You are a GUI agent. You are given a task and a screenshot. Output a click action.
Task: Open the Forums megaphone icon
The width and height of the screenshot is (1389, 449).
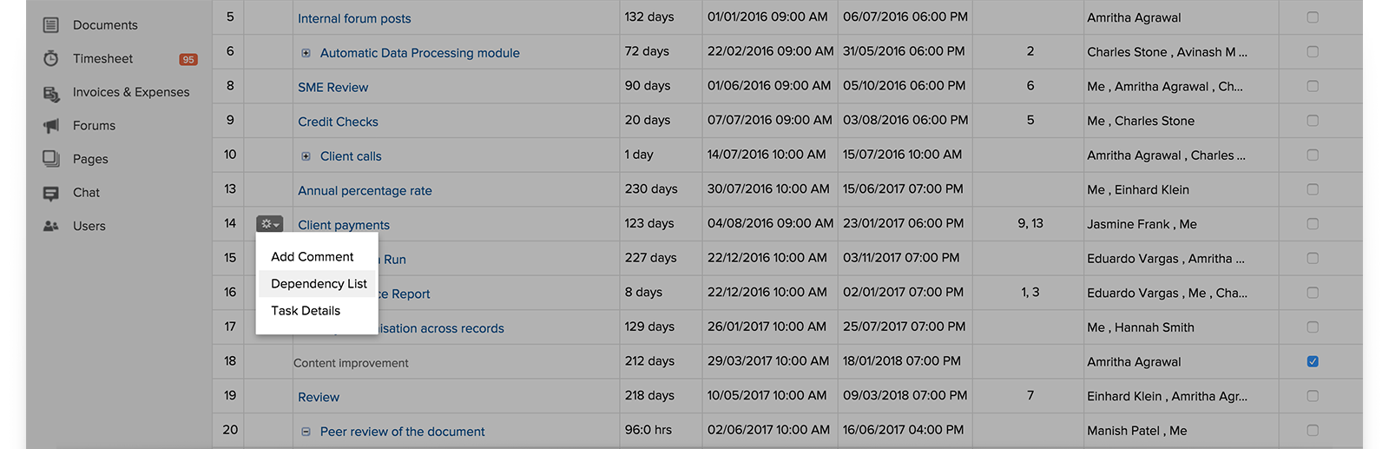51,126
